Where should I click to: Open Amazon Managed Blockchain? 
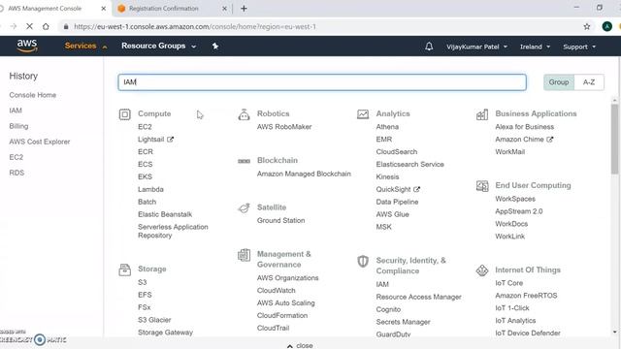click(x=304, y=174)
